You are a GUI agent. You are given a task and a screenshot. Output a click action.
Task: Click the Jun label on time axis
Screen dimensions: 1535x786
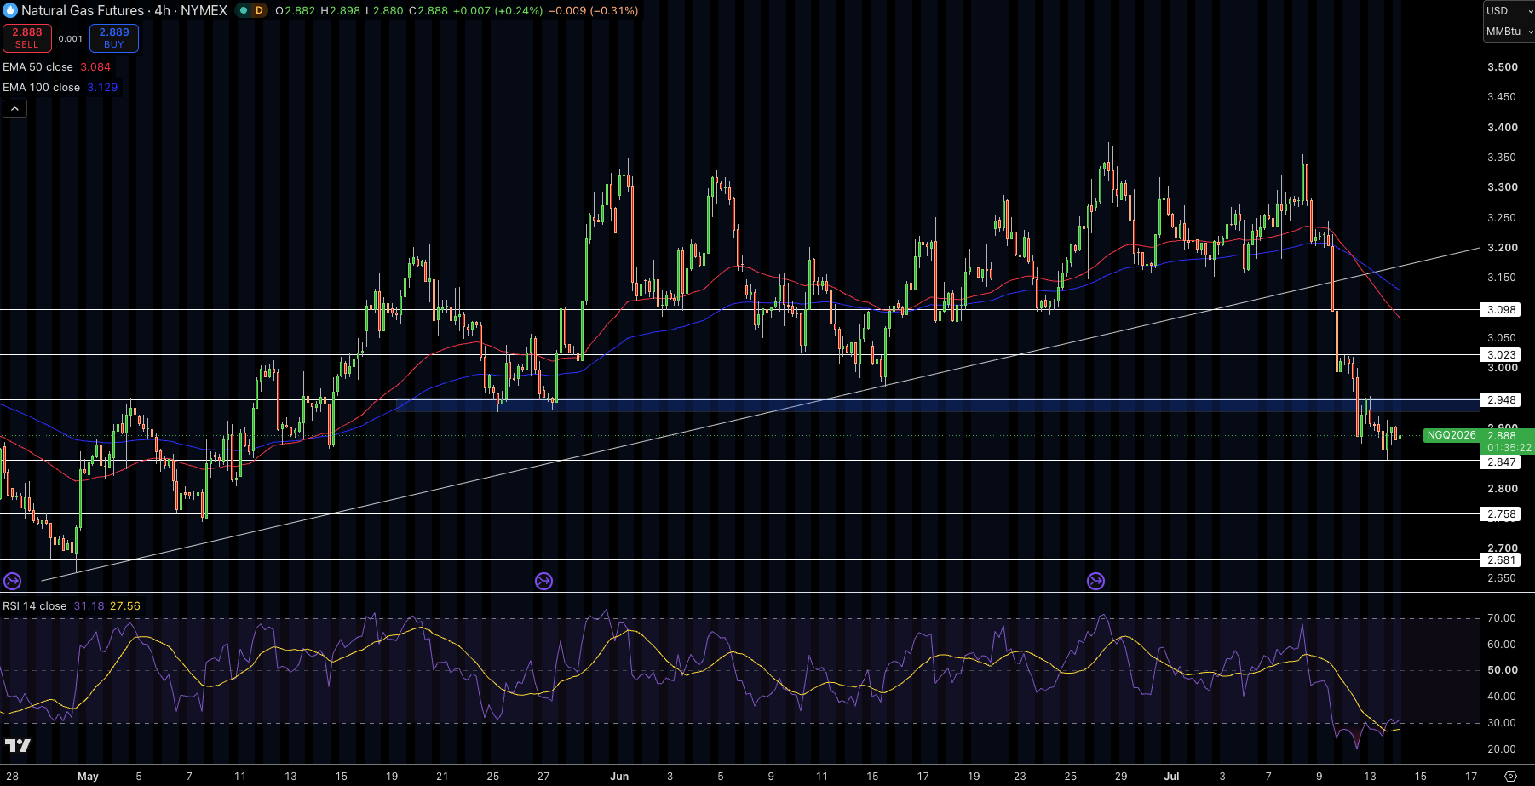click(619, 776)
